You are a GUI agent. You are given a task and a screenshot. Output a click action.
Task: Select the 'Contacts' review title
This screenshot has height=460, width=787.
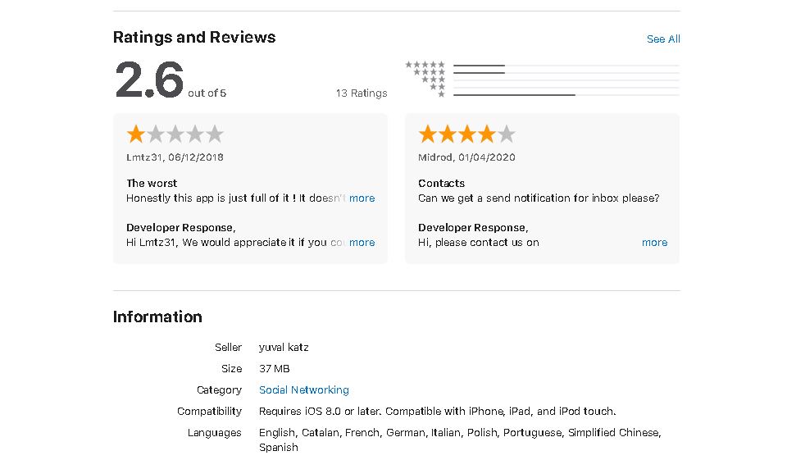441,184
